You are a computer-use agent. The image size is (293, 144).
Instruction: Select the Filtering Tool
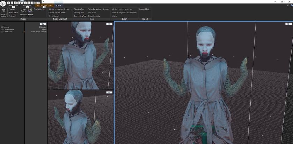click(x=79, y=9)
